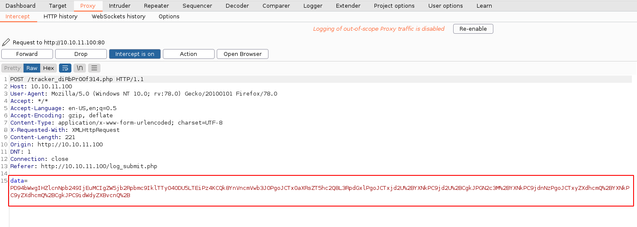Click the POST request line in editor
The height and width of the screenshot is (227, 637).
(x=77, y=79)
